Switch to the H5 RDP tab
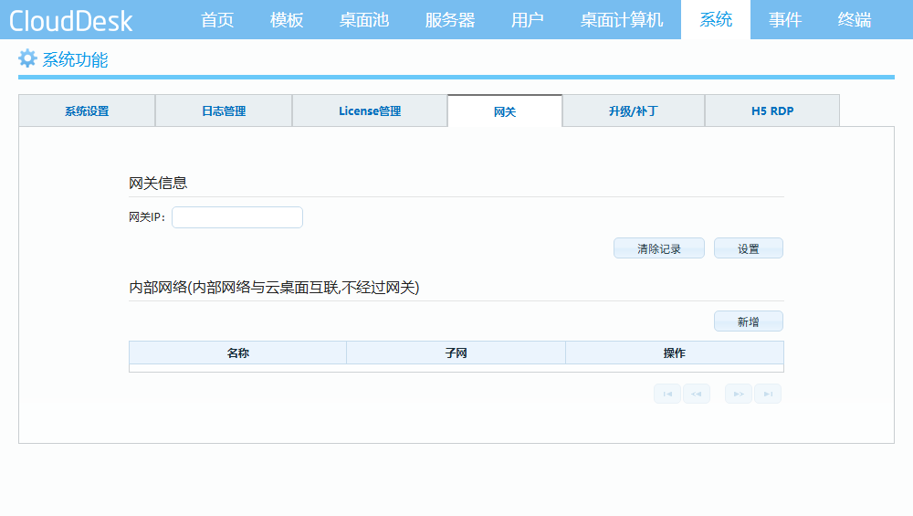 (772, 111)
